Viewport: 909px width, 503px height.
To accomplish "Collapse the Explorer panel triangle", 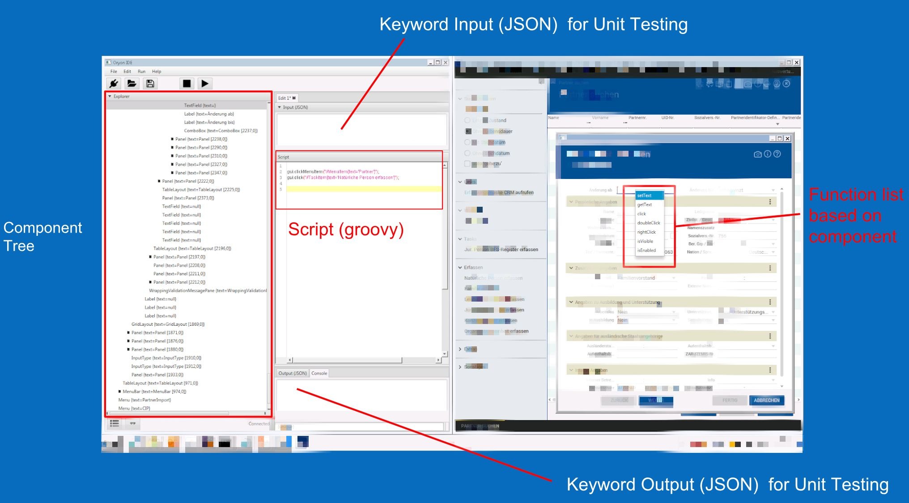I will 110,96.
